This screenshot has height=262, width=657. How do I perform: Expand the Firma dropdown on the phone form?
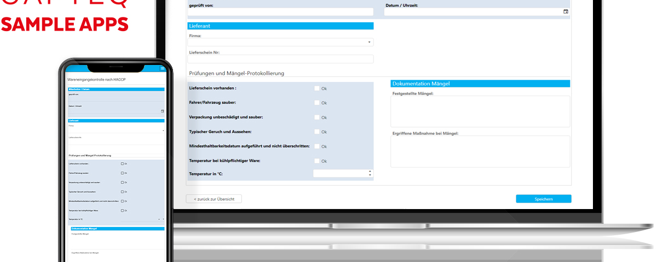coord(163,131)
